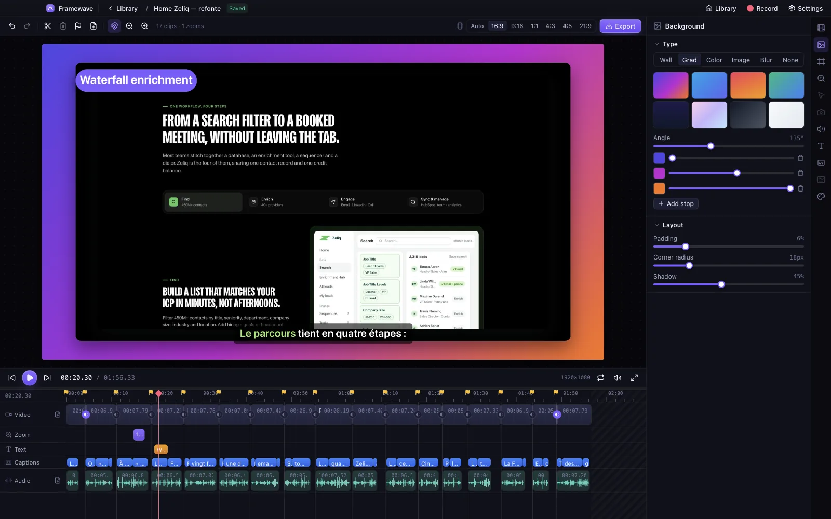Toggle timeline snapping magnet
This screenshot has height=519, width=831.
[114, 26]
